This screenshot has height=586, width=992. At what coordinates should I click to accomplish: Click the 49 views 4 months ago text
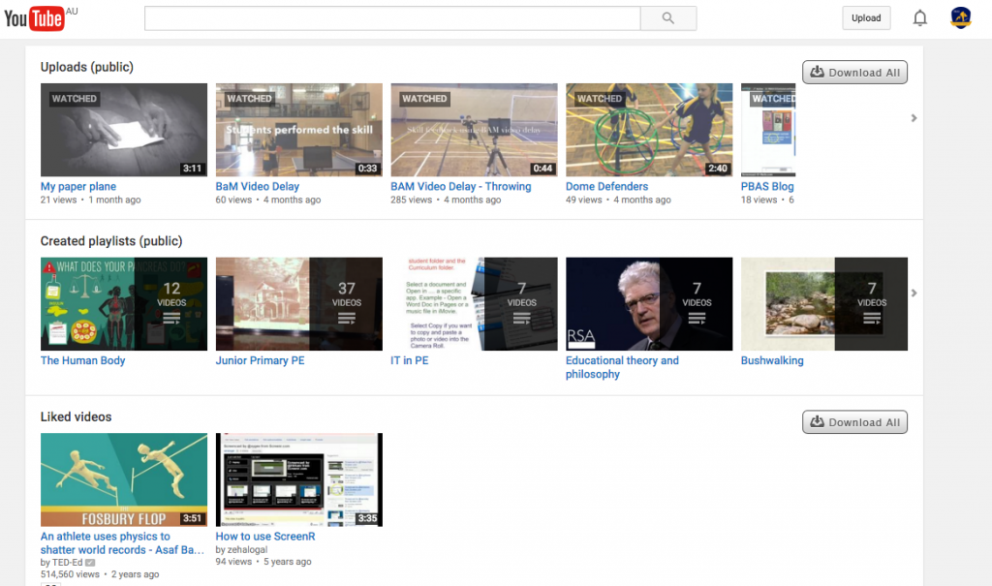[x=618, y=200]
